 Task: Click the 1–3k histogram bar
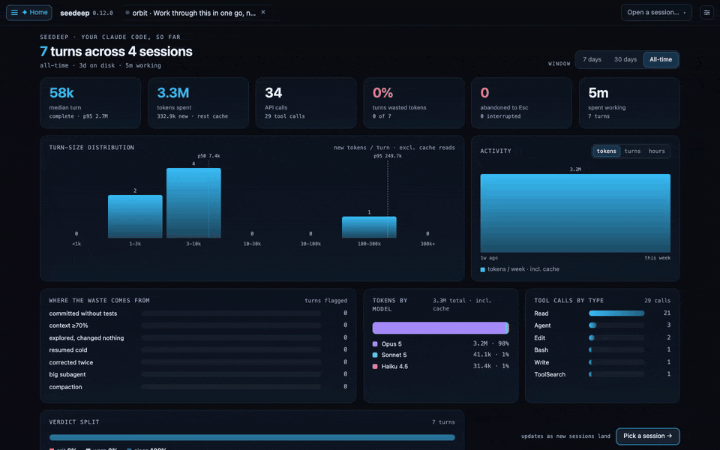click(x=135, y=216)
